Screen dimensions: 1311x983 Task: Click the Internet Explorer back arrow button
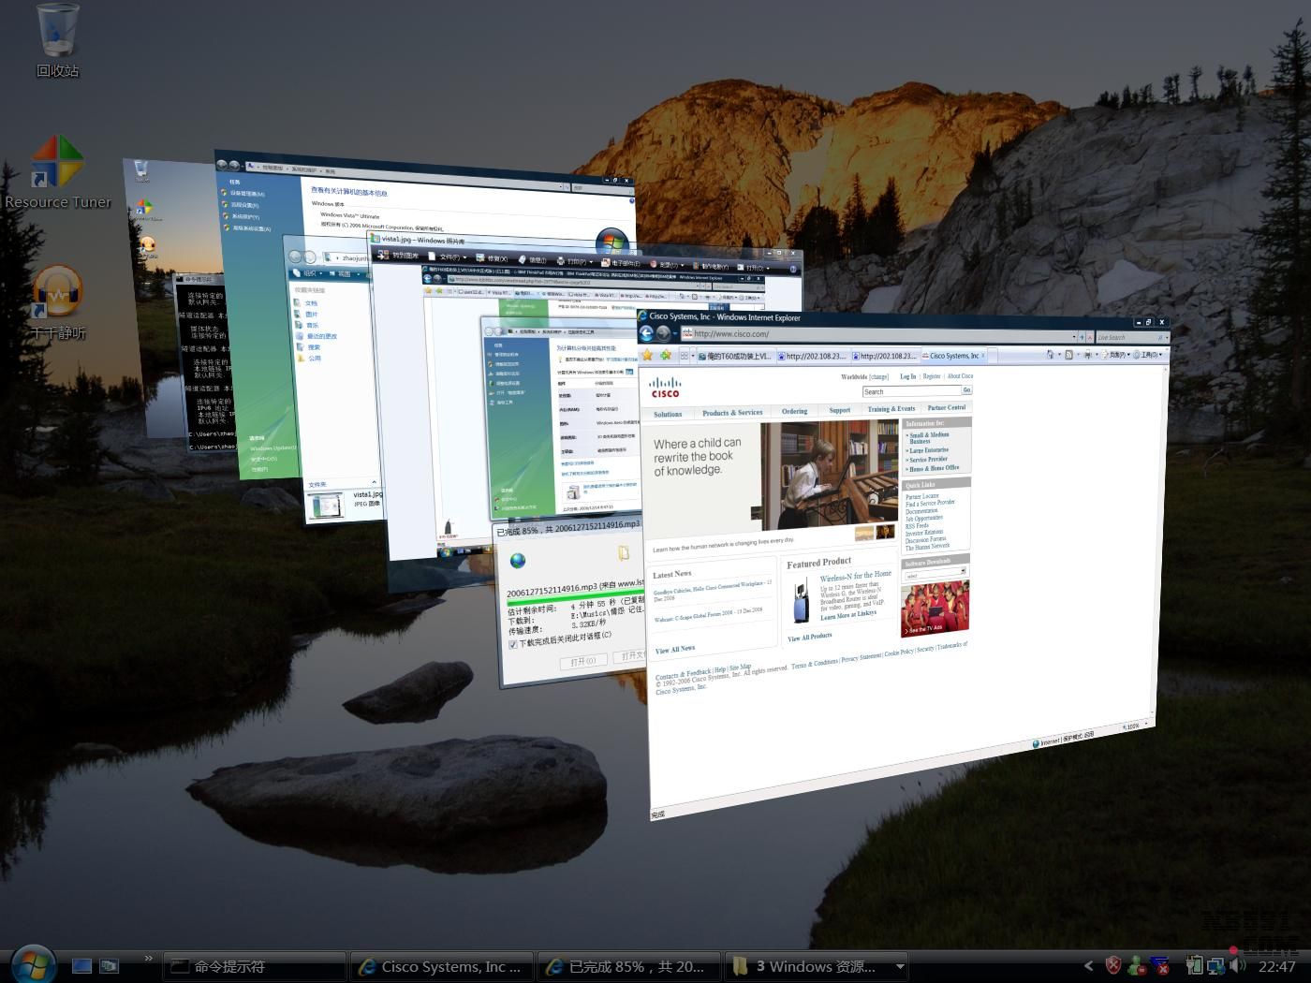646,333
